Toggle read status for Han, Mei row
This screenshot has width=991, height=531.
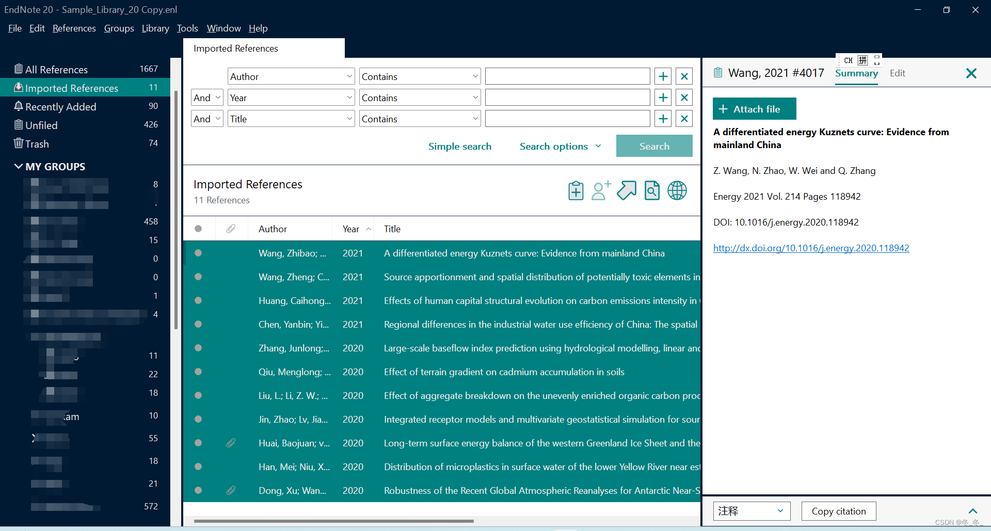click(x=198, y=466)
